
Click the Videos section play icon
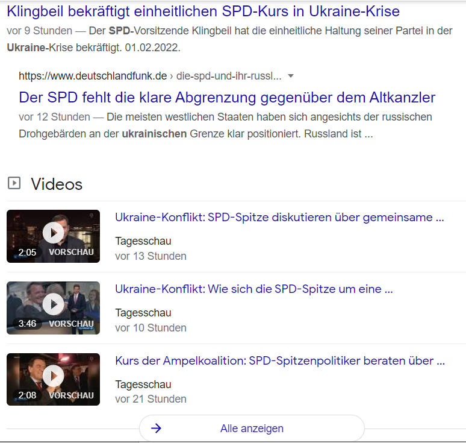[14, 183]
